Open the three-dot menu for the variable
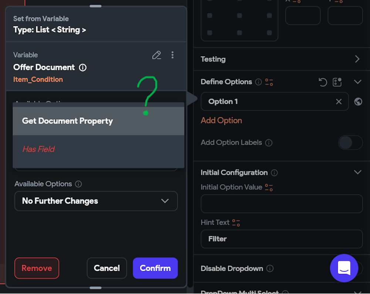 pyautogui.click(x=172, y=55)
